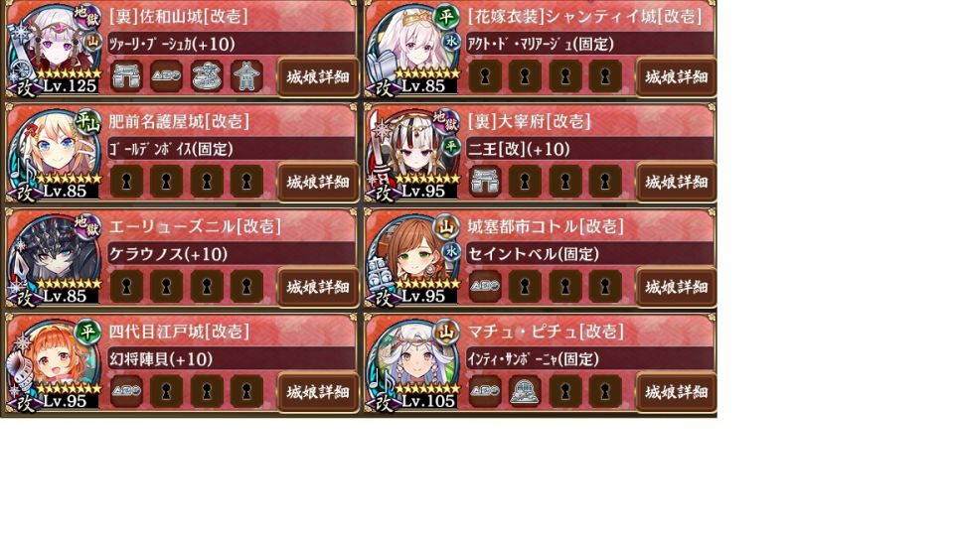Click weapon name ケラウノス(+10)
Screen dimensions: 954x536
click(x=168, y=254)
